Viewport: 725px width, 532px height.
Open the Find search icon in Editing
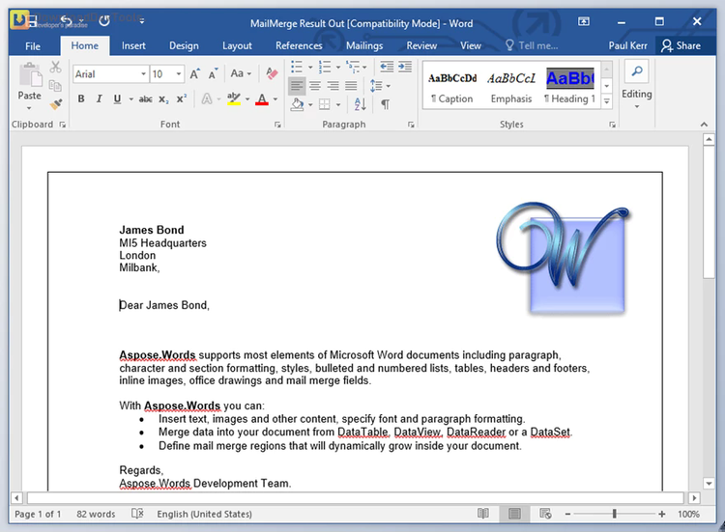click(x=637, y=70)
